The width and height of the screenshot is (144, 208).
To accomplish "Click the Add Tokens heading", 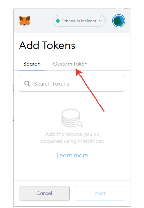I will [x=47, y=45].
